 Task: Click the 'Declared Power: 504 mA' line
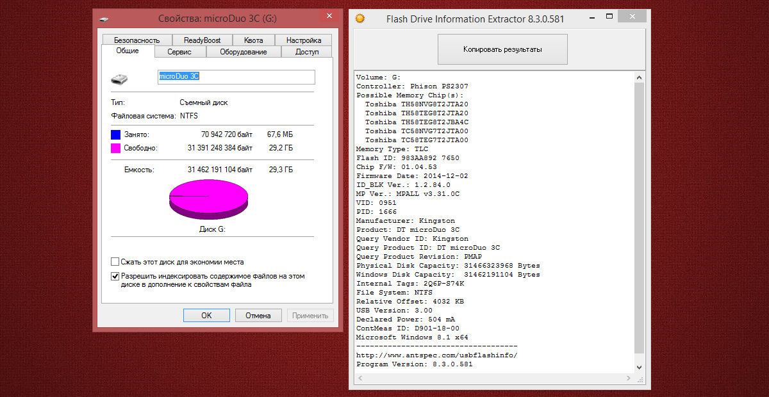coord(406,319)
